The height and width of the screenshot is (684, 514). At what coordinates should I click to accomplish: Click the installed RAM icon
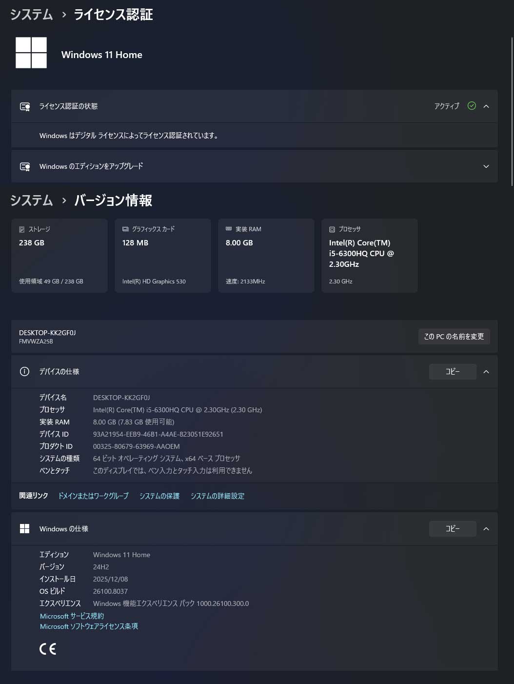tap(229, 229)
